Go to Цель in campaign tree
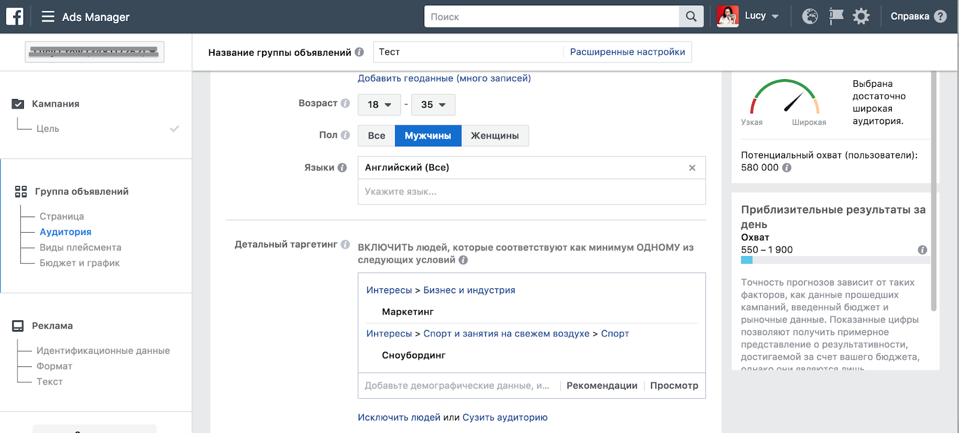This screenshot has width=959, height=433. [48, 128]
